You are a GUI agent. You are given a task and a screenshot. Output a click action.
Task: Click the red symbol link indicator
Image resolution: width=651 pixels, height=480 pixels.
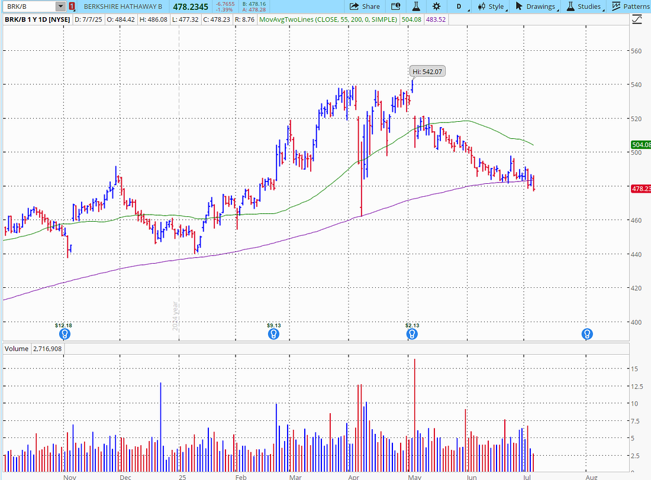72,7
